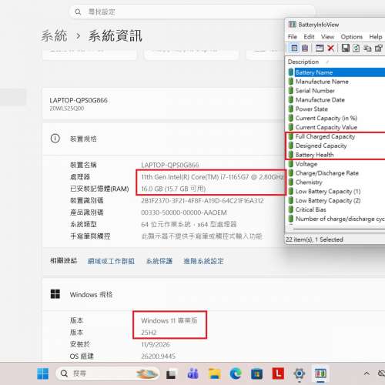Click the info icon beside 裝置規格
The image size is (385, 385).
pos(55,139)
